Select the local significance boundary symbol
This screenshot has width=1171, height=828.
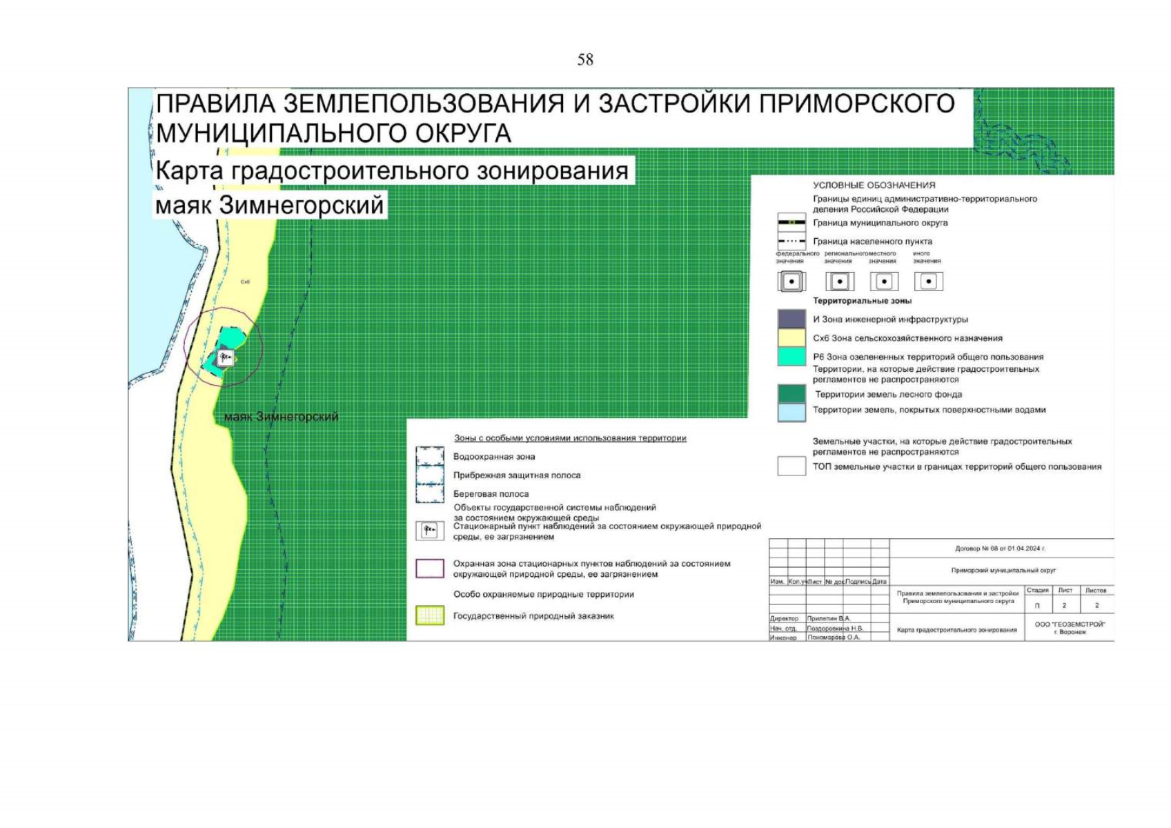click(x=884, y=281)
